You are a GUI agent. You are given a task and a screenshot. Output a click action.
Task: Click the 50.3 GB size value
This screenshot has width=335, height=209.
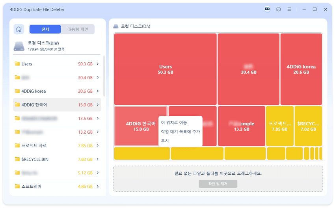pos(85,64)
